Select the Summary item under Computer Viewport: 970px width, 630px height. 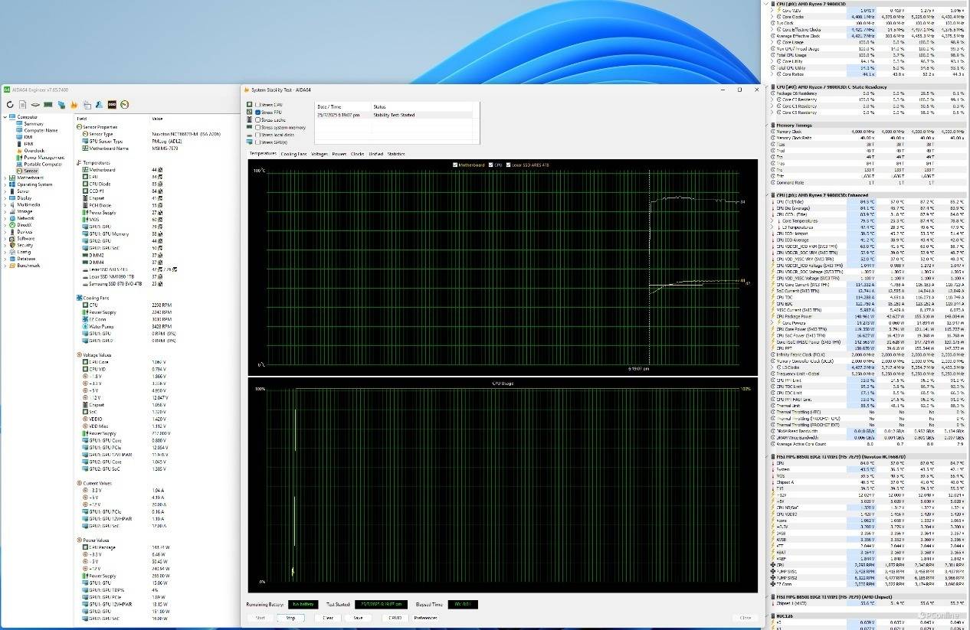pyautogui.click(x=33, y=124)
